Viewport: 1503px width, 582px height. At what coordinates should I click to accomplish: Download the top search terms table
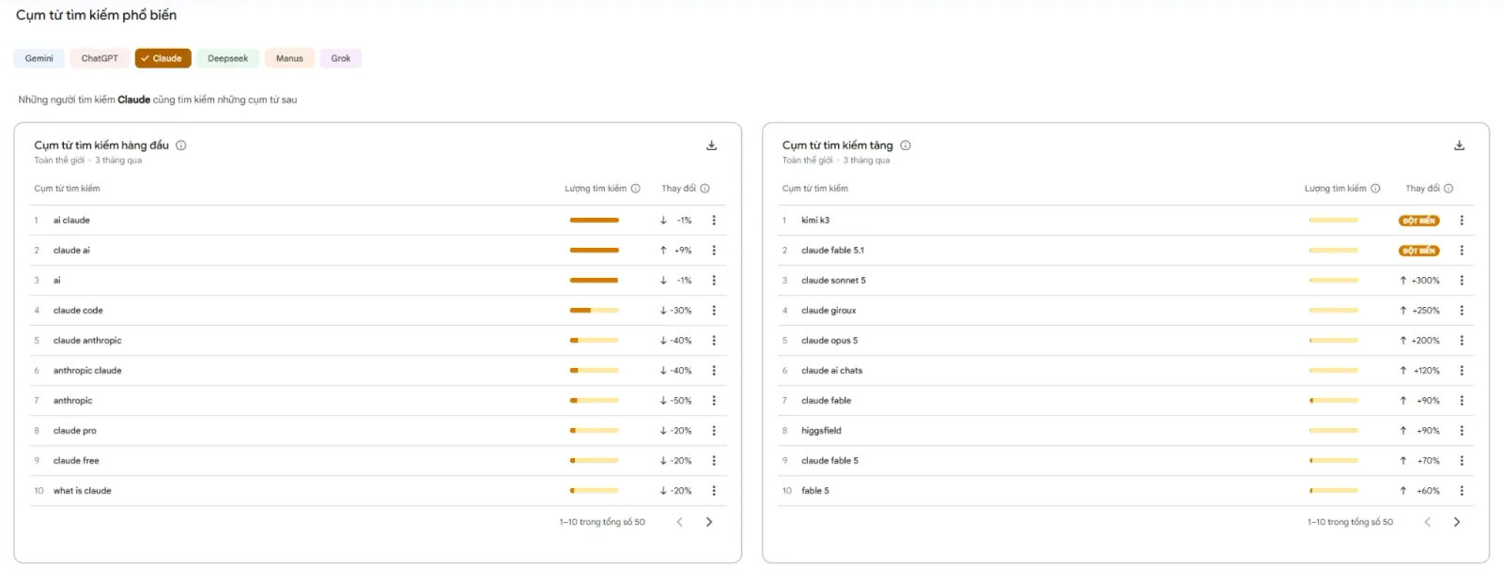coord(711,145)
